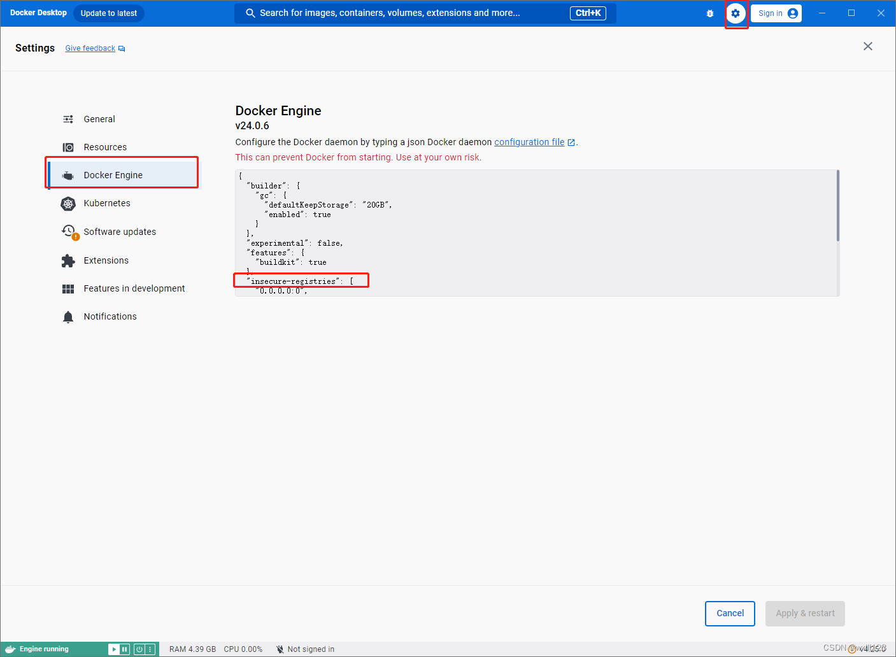896x657 pixels.
Task: Focus the search bar for images and containers
Action: (x=425, y=13)
